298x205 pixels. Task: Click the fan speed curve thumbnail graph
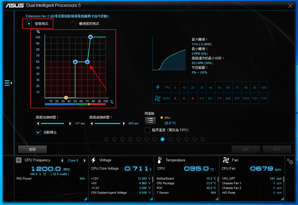pyautogui.click(x=169, y=54)
